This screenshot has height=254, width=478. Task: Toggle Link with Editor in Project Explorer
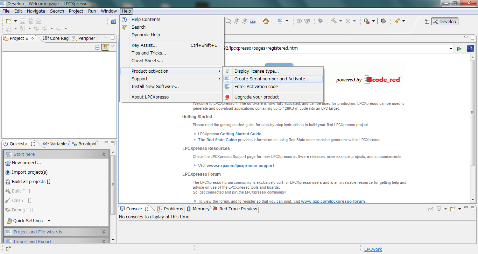(x=105, y=47)
